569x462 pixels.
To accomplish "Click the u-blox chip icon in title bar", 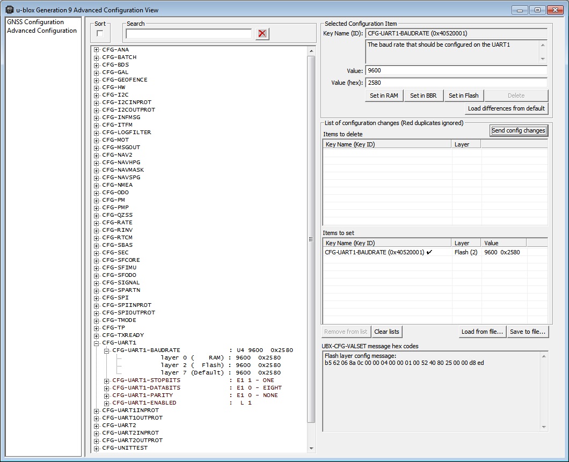I will (9, 10).
